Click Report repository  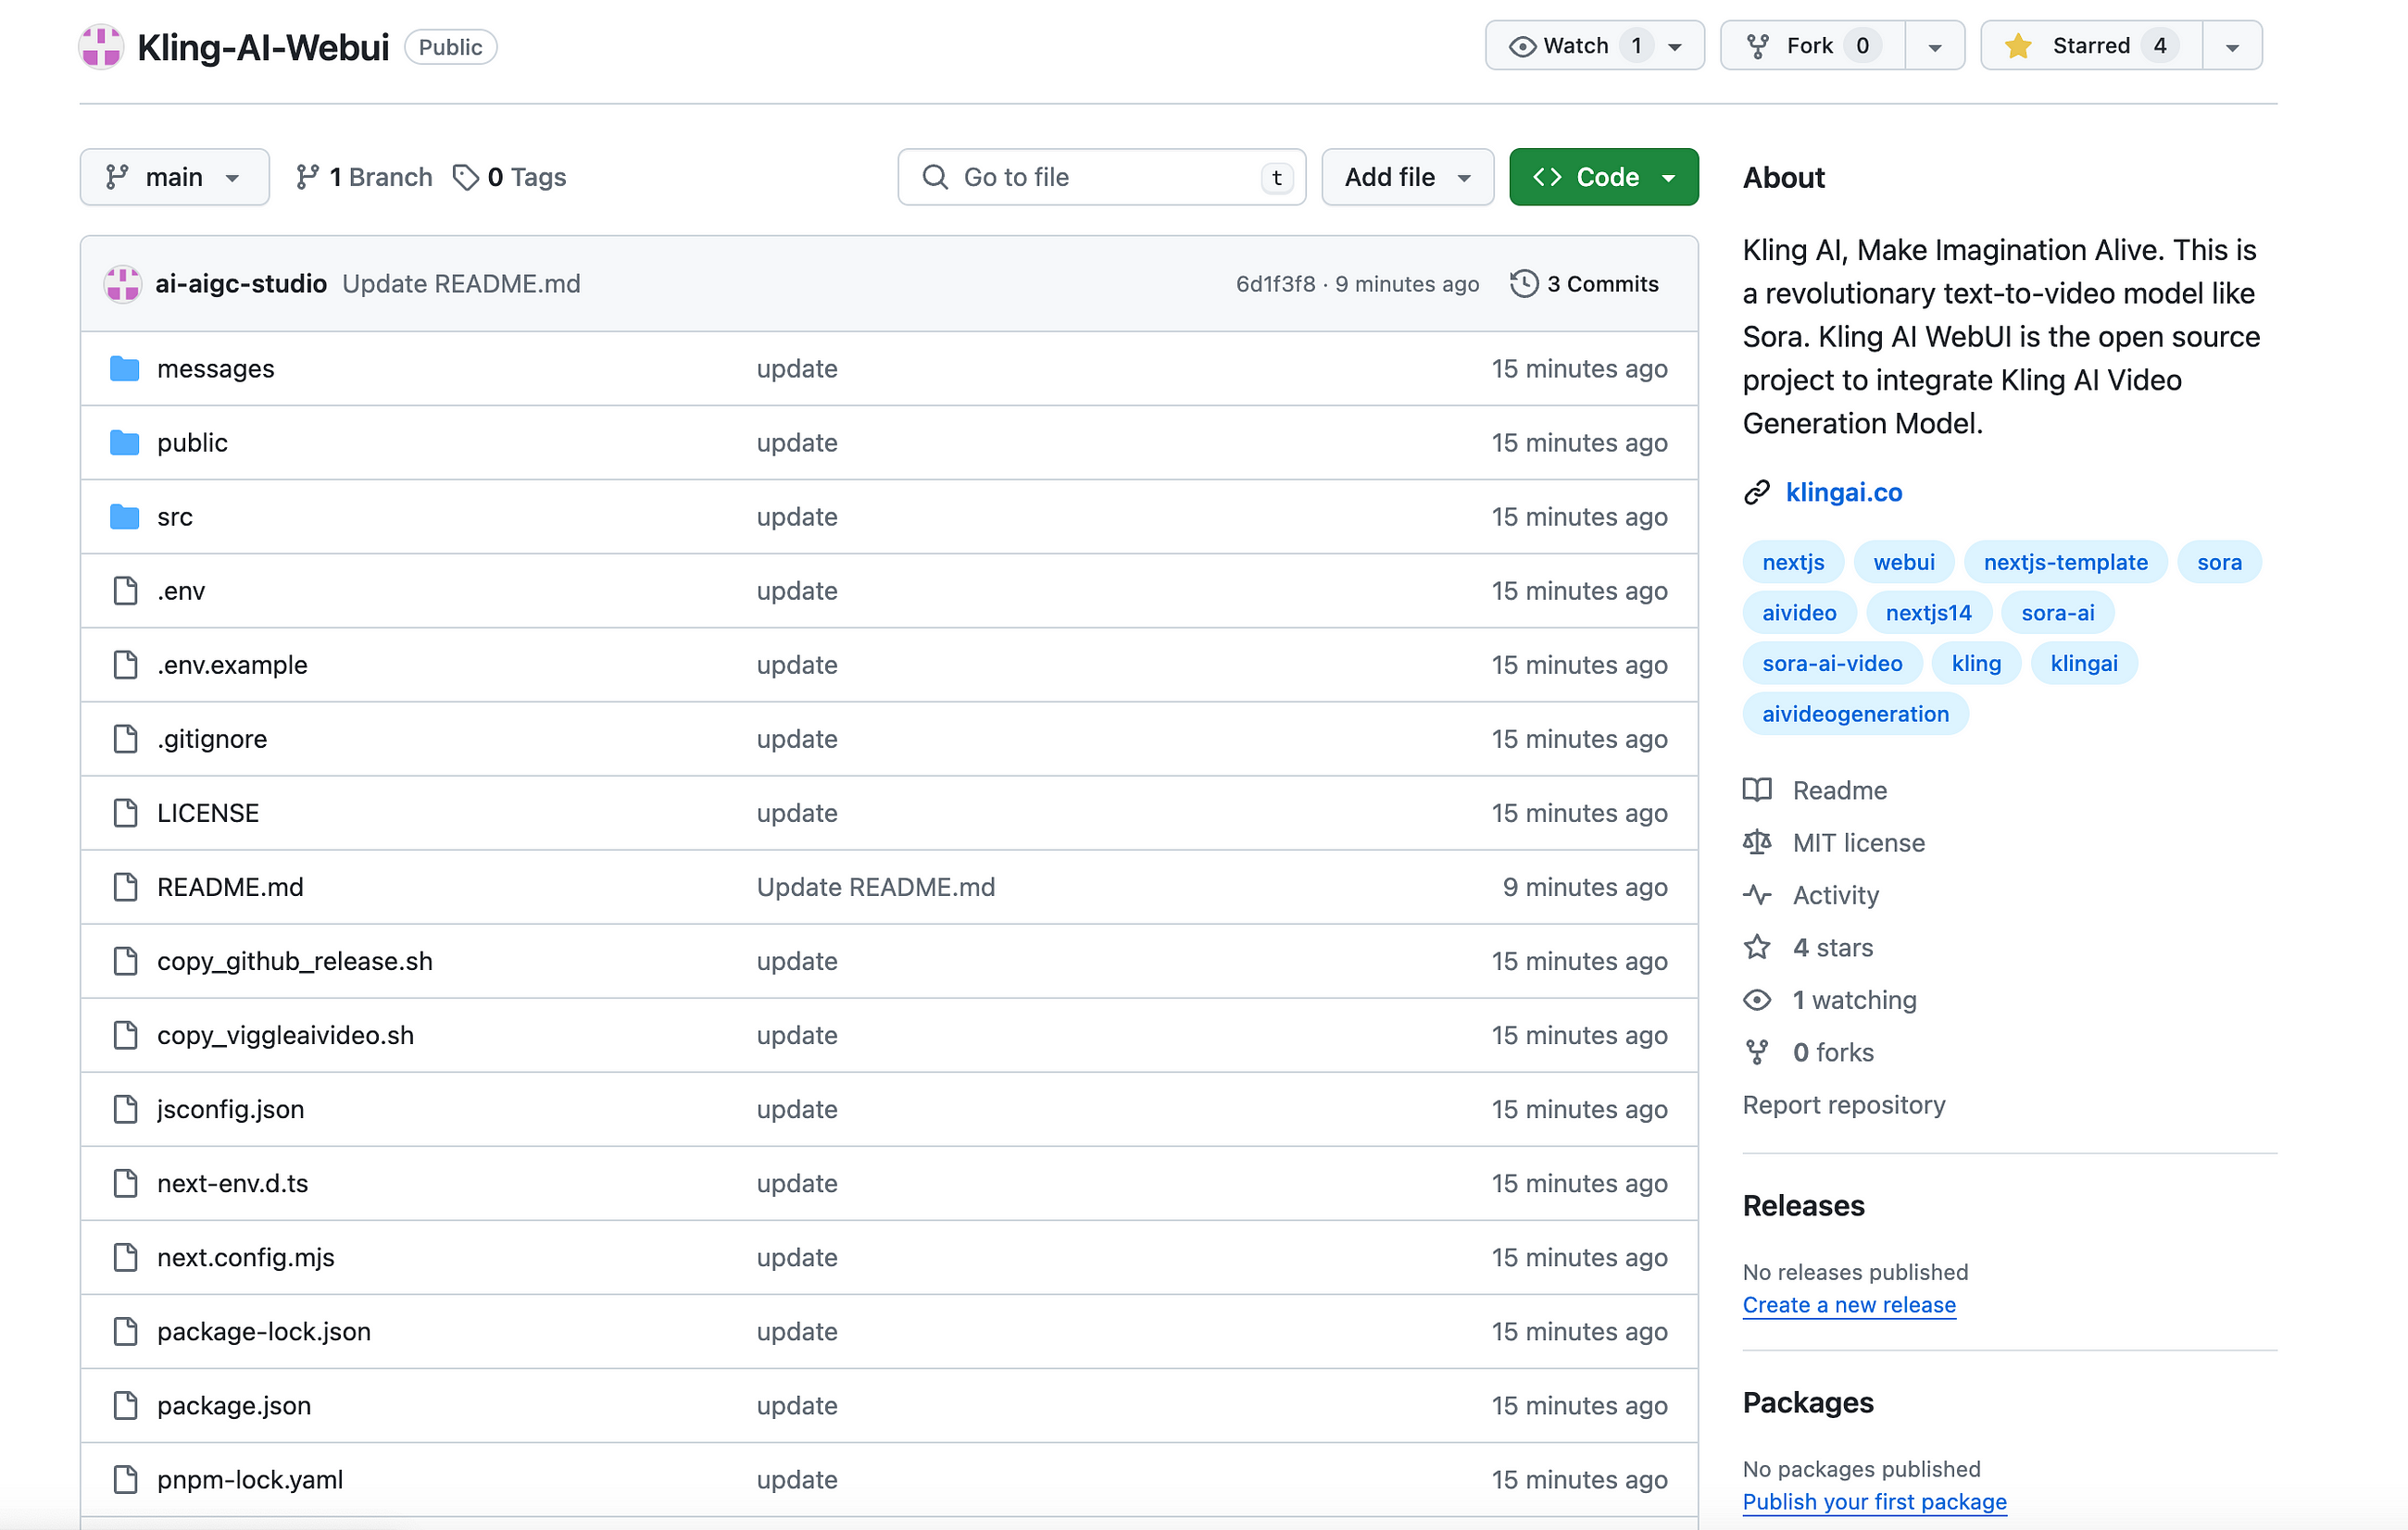click(x=1844, y=1105)
